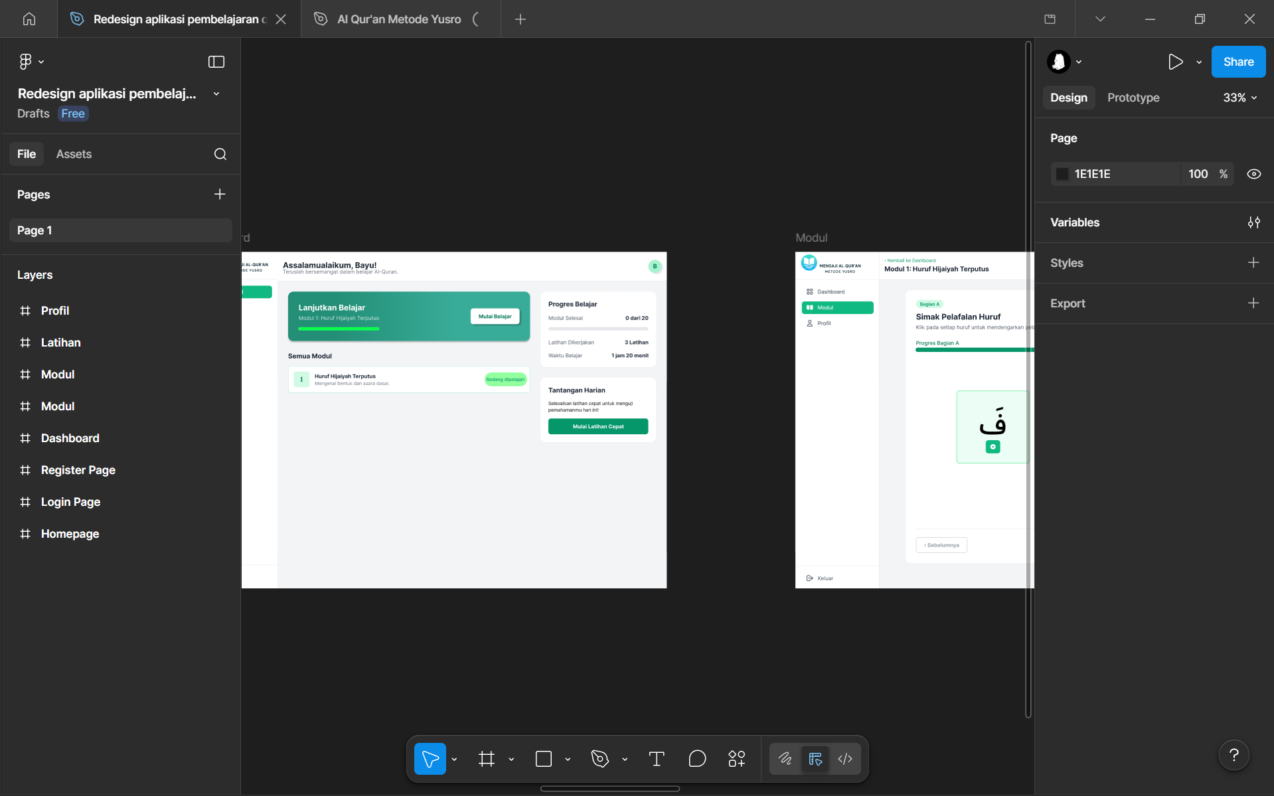1274x796 pixels.
Task: Click the tab bar dropdown chevron
Action: [1100, 19]
